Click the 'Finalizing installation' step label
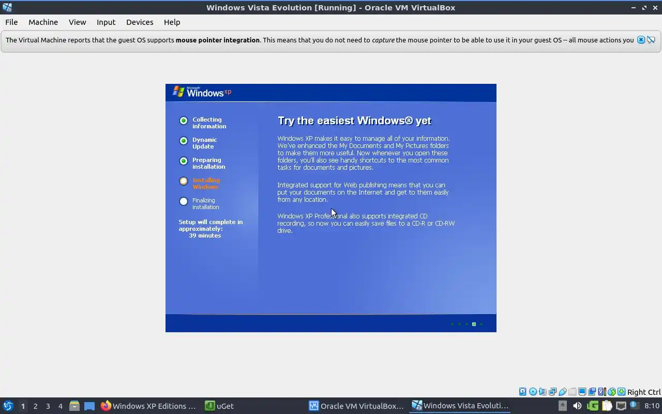Screen dimensions: 662x414 tap(205, 204)
